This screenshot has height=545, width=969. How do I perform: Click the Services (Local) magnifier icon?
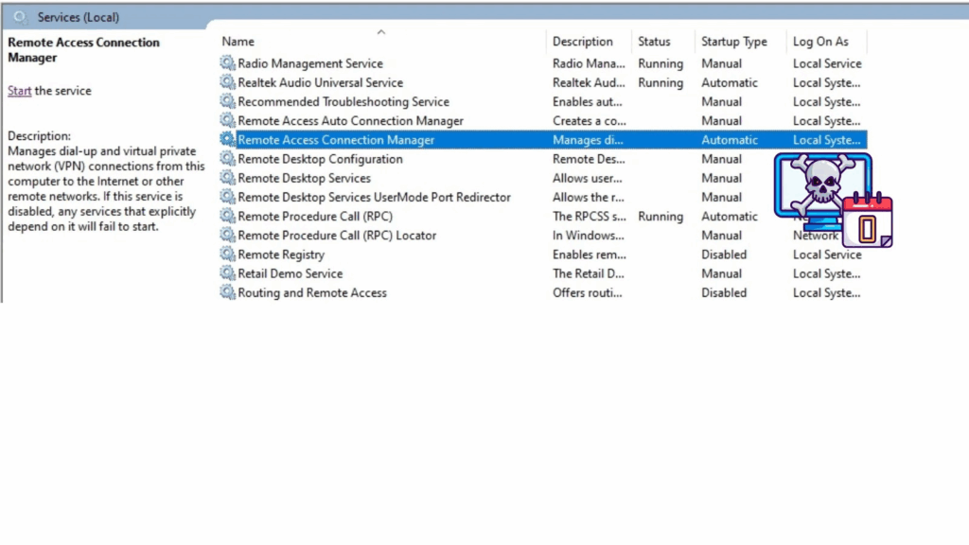(x=21, y=17)
